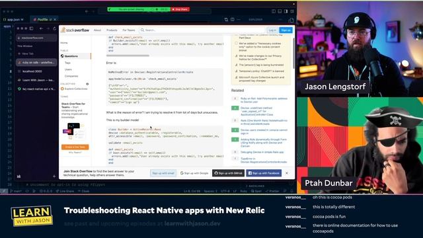The image size is (423, 238).
Task: Open the About menu on Stack Overflow
Action: (97, 30)
